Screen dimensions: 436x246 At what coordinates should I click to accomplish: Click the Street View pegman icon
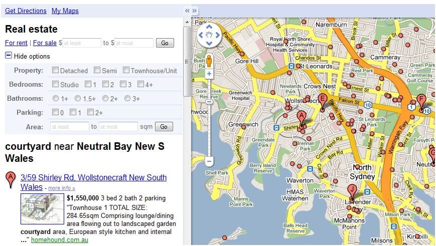click(x=209, y=61)
